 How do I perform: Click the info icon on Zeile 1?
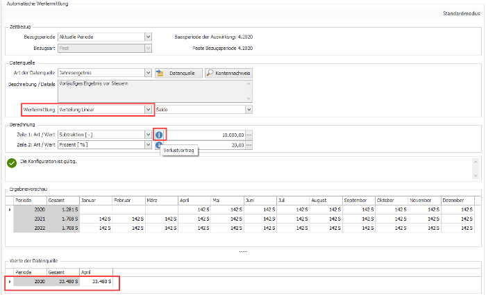click(159, 135)
